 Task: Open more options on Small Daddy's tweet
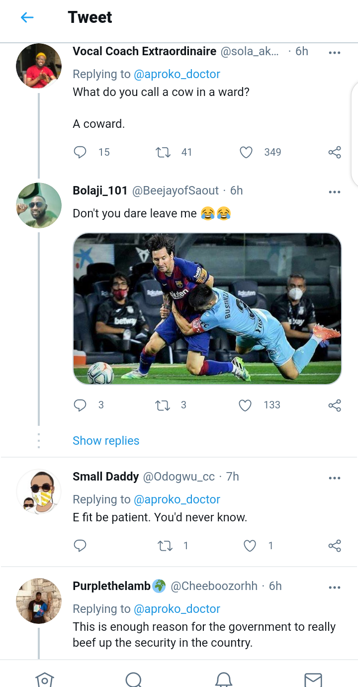tap(335, 478)
